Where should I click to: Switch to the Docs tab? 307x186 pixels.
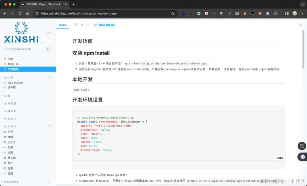[63, 25]
